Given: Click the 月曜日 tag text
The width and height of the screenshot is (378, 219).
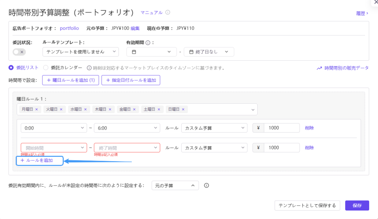Looking at the screenshot, I should pyautogui.click(x=27, y=109).
